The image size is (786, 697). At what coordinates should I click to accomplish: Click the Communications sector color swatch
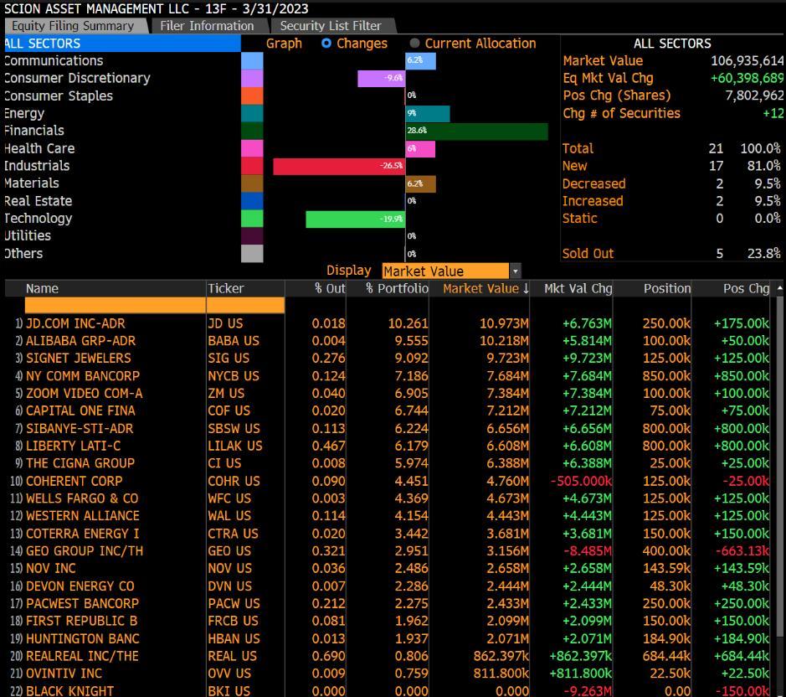pos(252,61)
